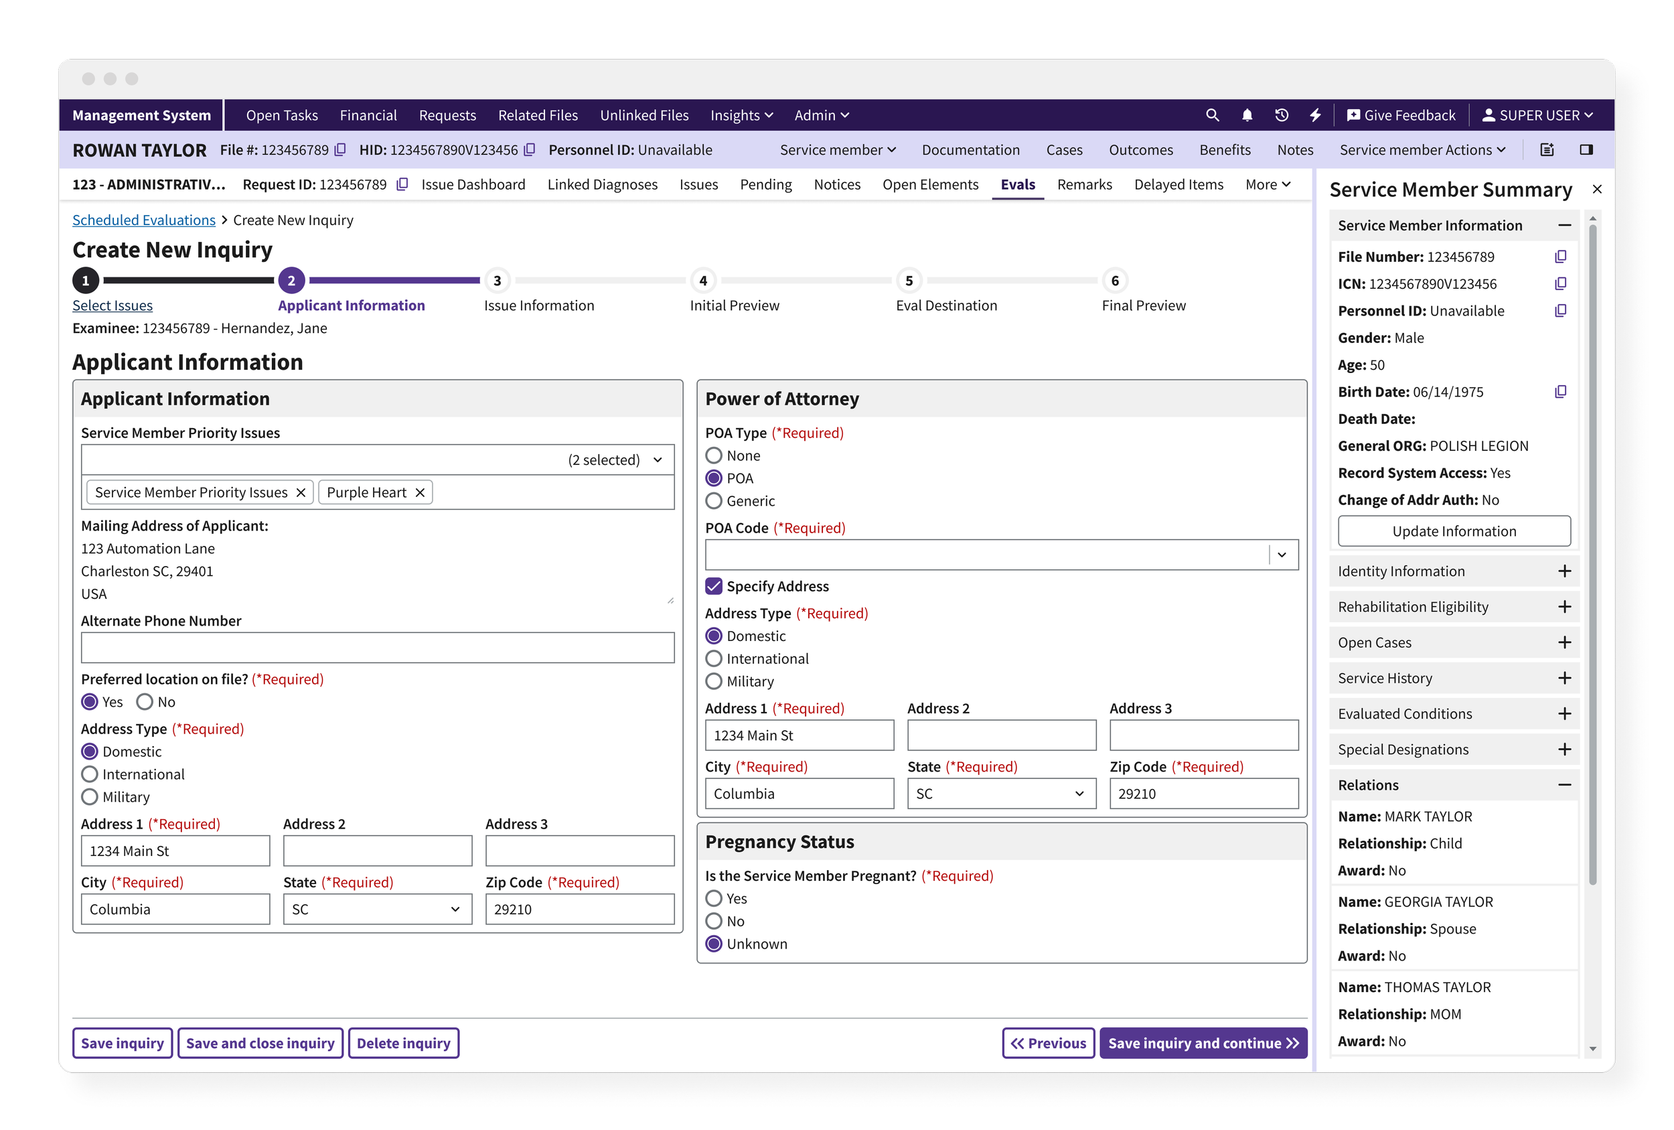Click step 4 circle Initial Preview

(703, 281)
